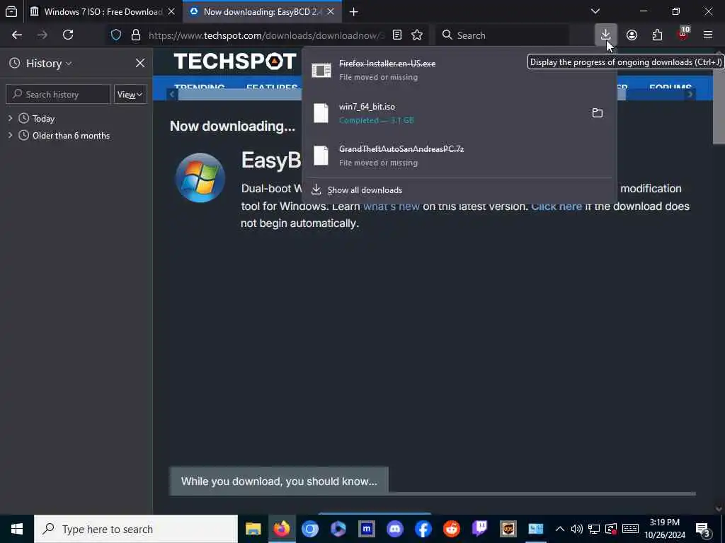This screenshot has width=725, height=543.
Task: Click the Search history field
Action: click(x=58, y=94)
